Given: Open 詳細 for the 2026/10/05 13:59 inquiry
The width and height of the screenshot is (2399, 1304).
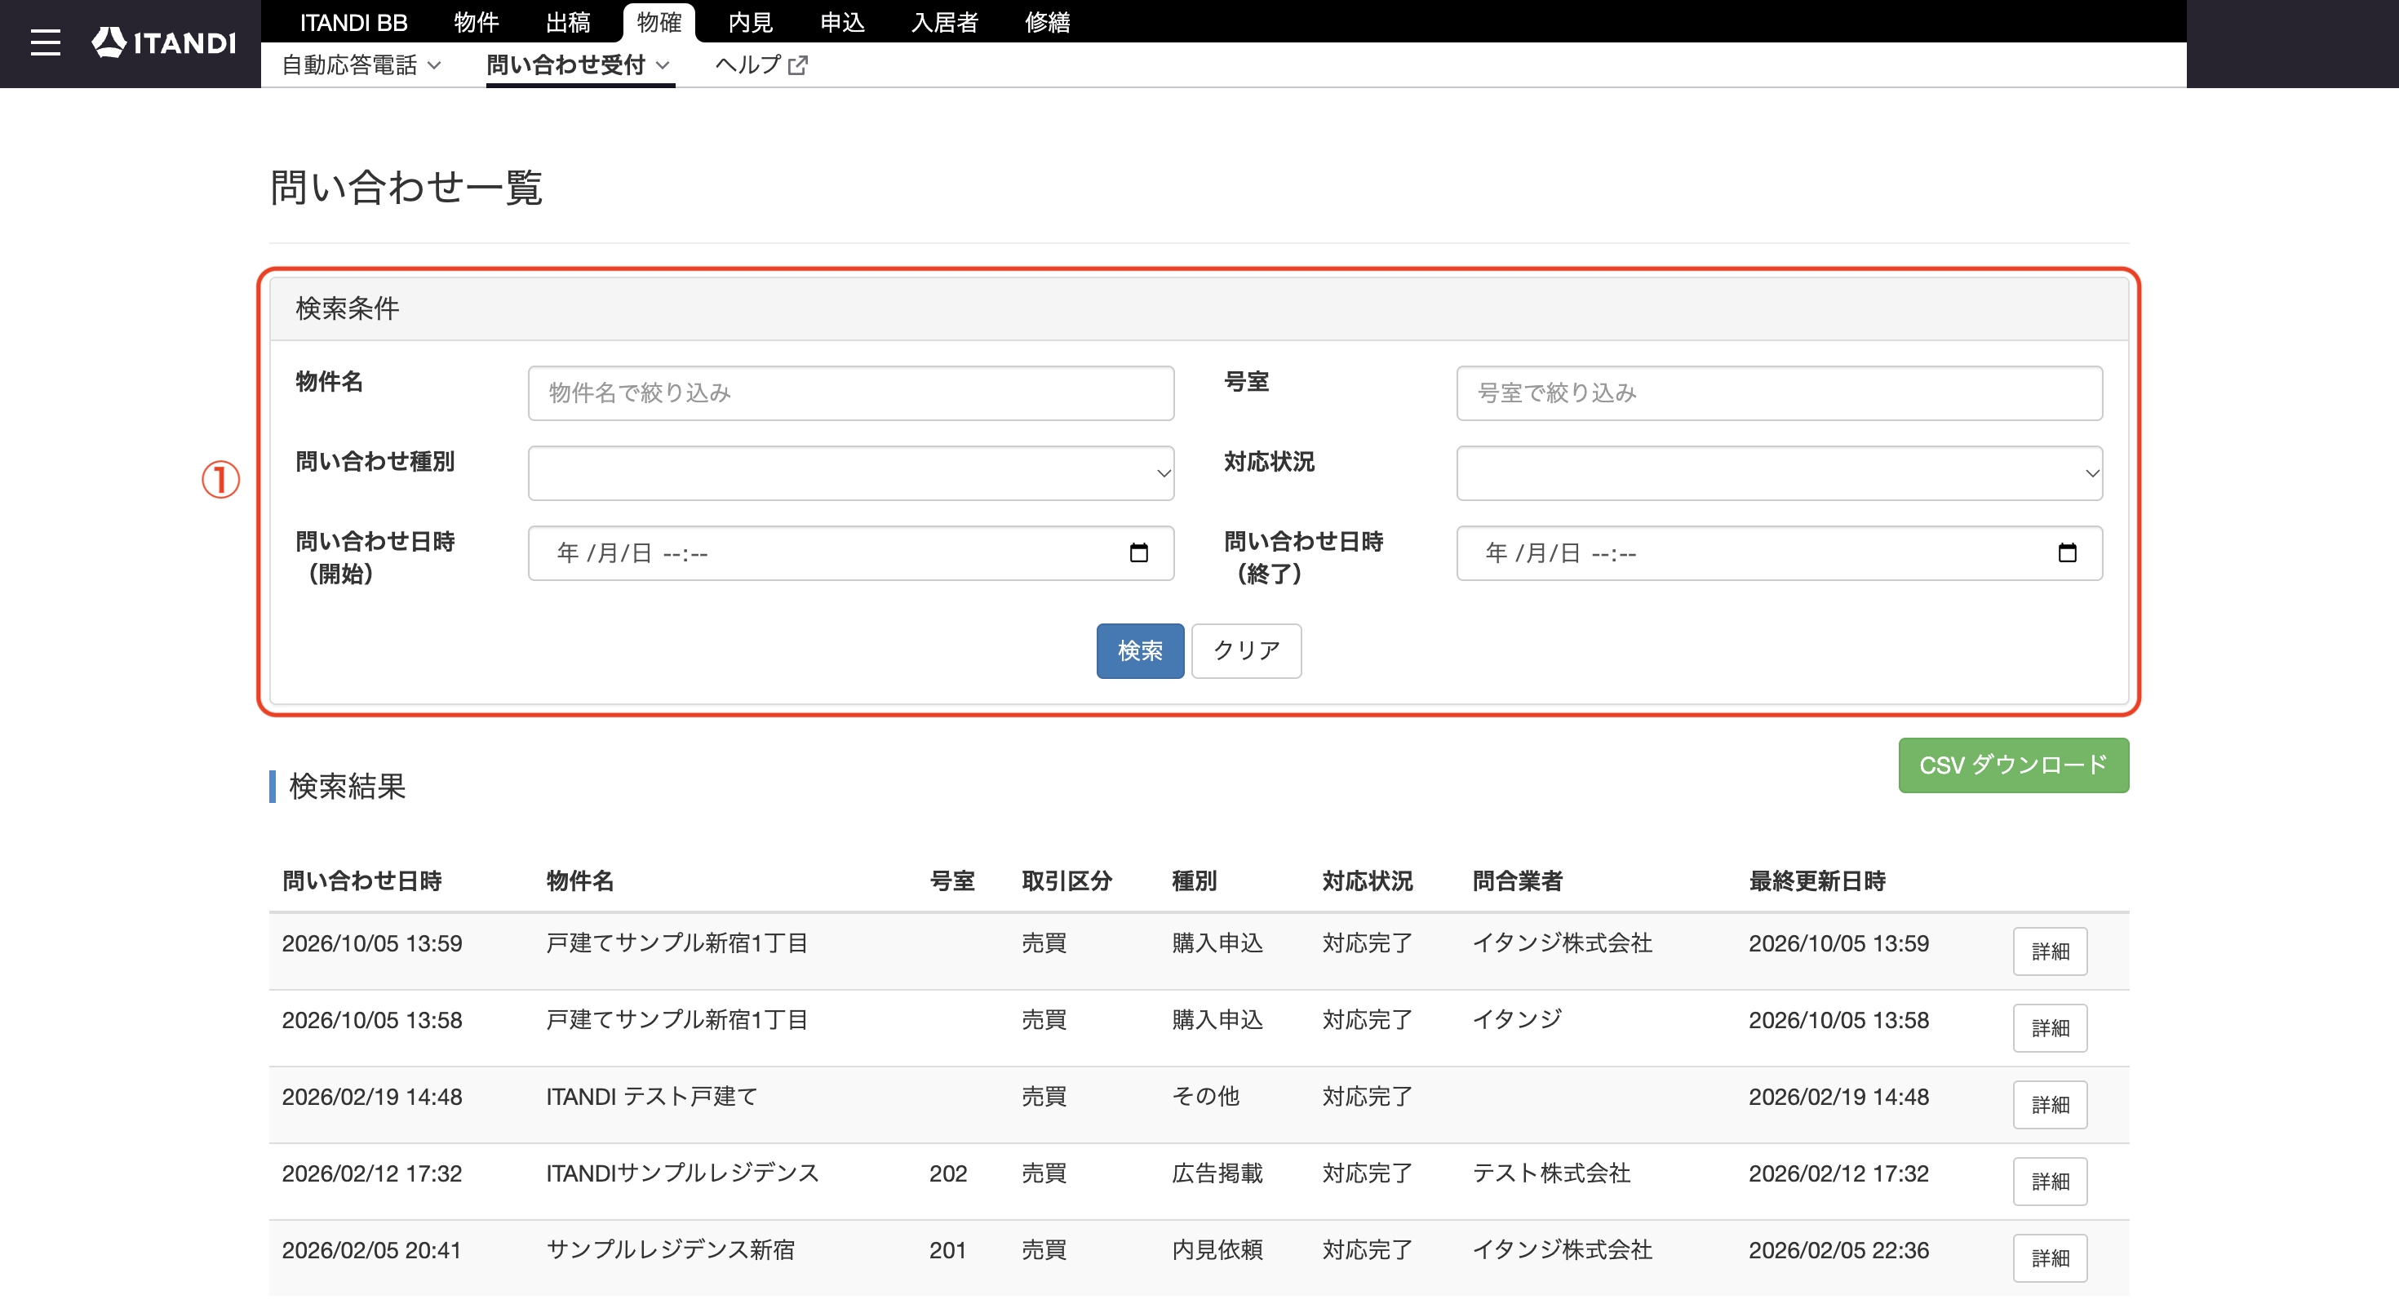Looking at the screenshot, I should coord(2050,951).
